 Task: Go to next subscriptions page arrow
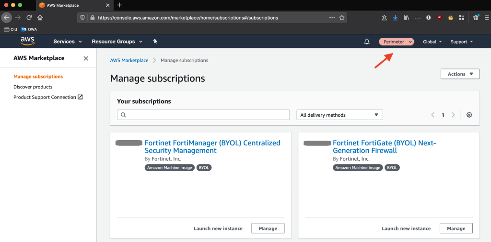pyautogui.click(x=453, y=115)
